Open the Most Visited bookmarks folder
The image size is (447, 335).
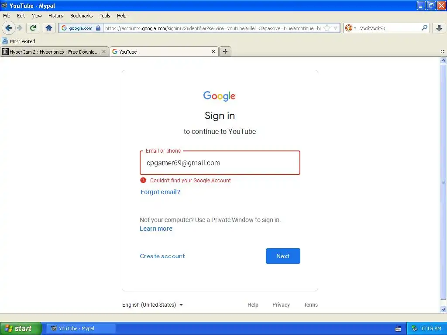click(x=18, y=41)
